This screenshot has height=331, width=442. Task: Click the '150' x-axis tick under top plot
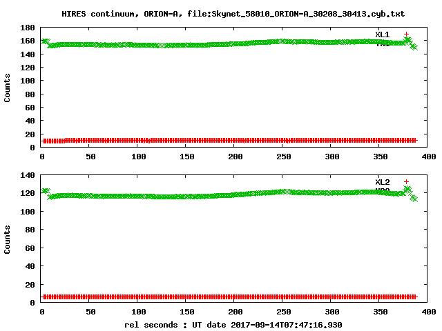pos(187,157)
